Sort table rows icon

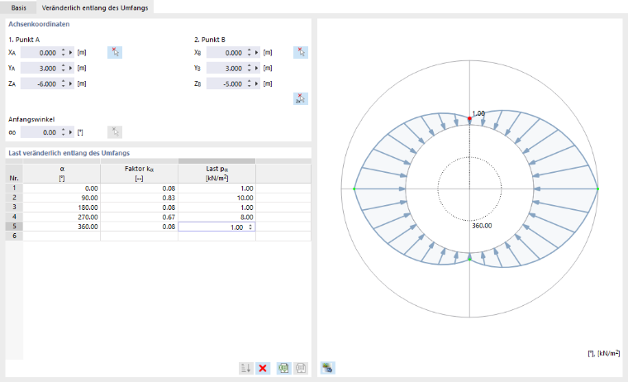[246, 368]
